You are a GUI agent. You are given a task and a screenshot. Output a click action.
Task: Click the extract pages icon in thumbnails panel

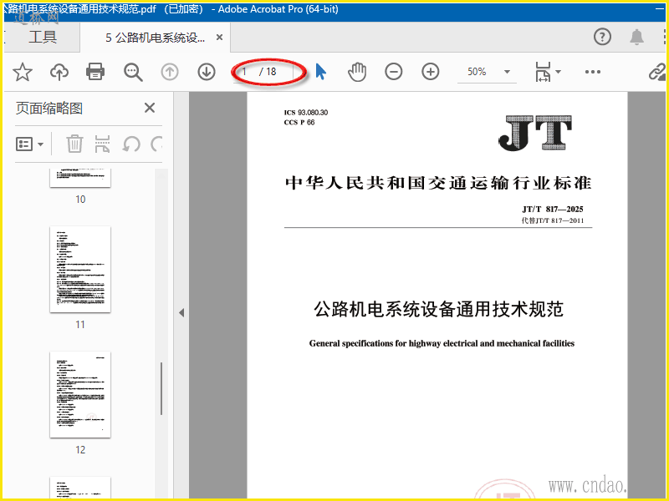(x=102, y=144)
